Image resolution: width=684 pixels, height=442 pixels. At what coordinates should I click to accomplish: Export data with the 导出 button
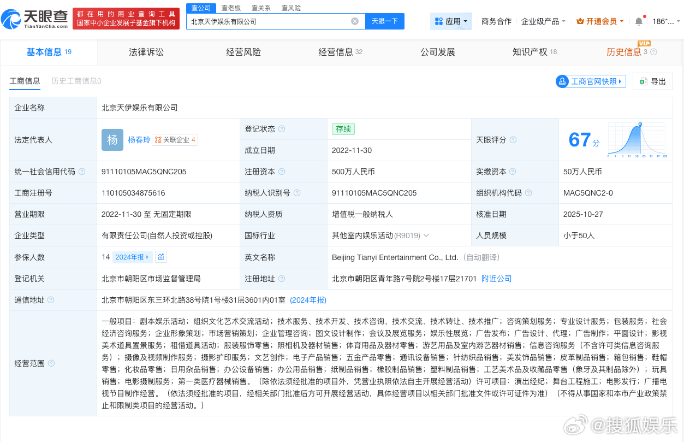[x=653, y=81]
